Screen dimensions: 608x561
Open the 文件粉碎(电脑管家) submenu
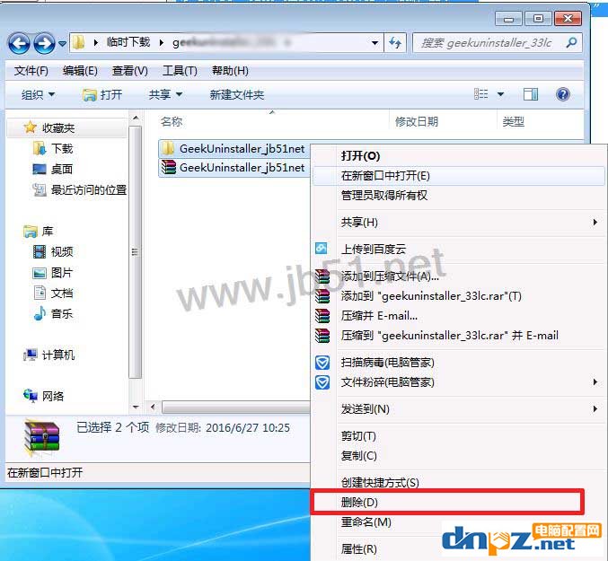[459, 382]
